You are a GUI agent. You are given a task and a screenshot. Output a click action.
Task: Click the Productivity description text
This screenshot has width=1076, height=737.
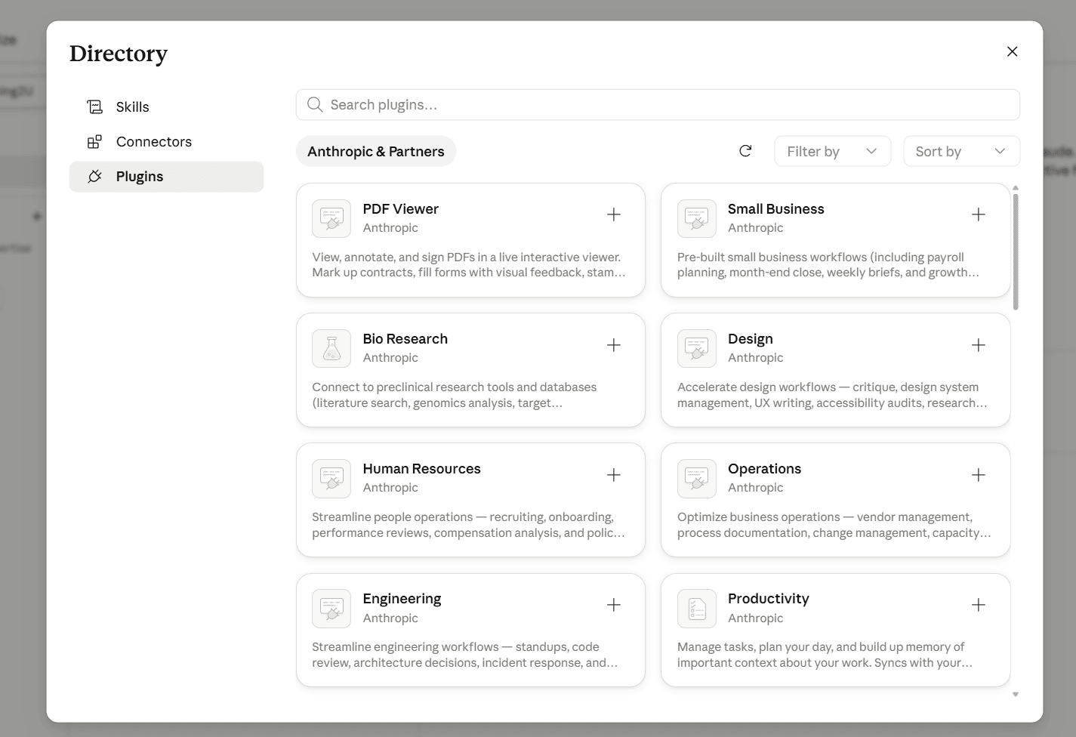pyautogui.click(x=825, y=655)
